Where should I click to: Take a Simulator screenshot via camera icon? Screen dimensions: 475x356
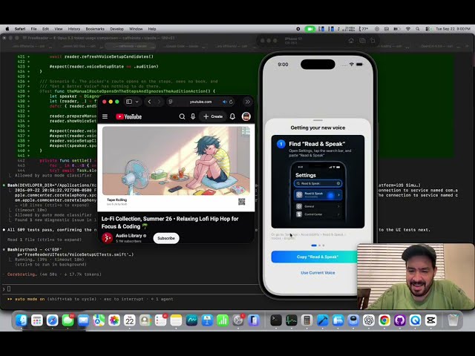(x=362, y=41)
